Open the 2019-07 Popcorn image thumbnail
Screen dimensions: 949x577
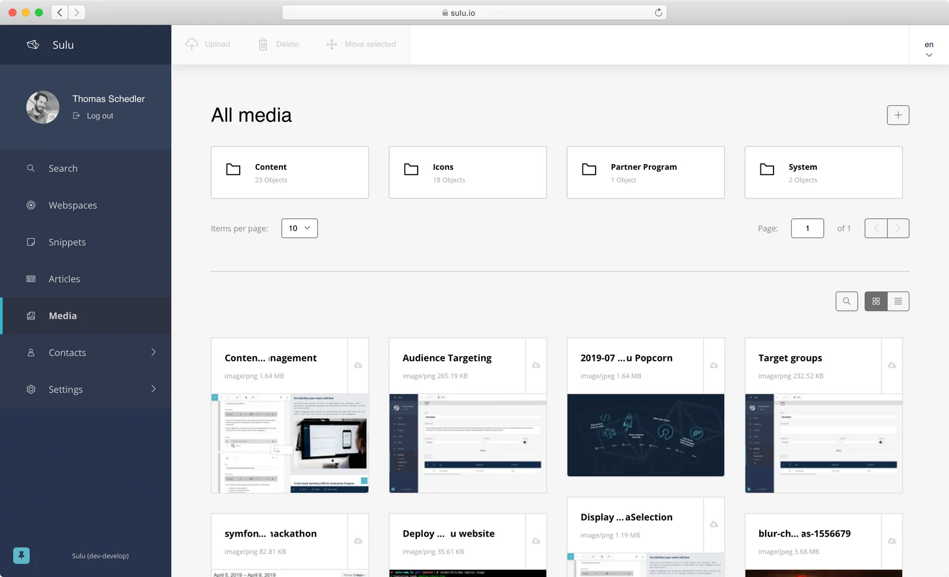[x=645, y=435]
